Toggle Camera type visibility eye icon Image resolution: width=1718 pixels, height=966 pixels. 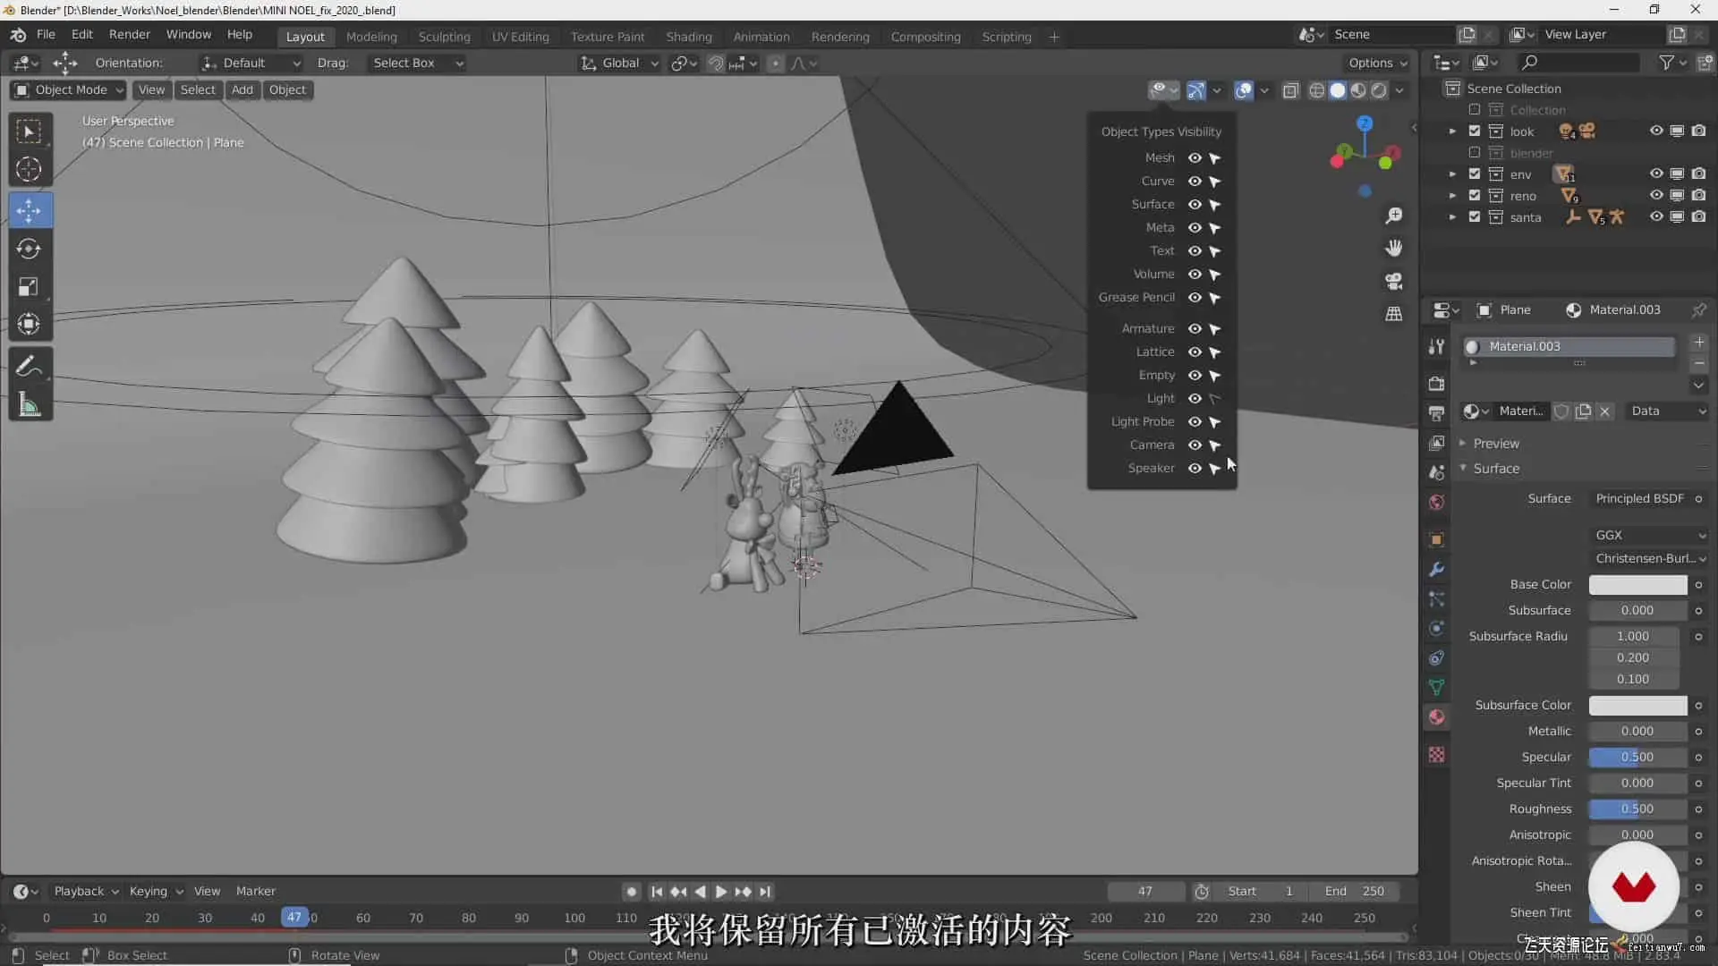click(1195, 445)
